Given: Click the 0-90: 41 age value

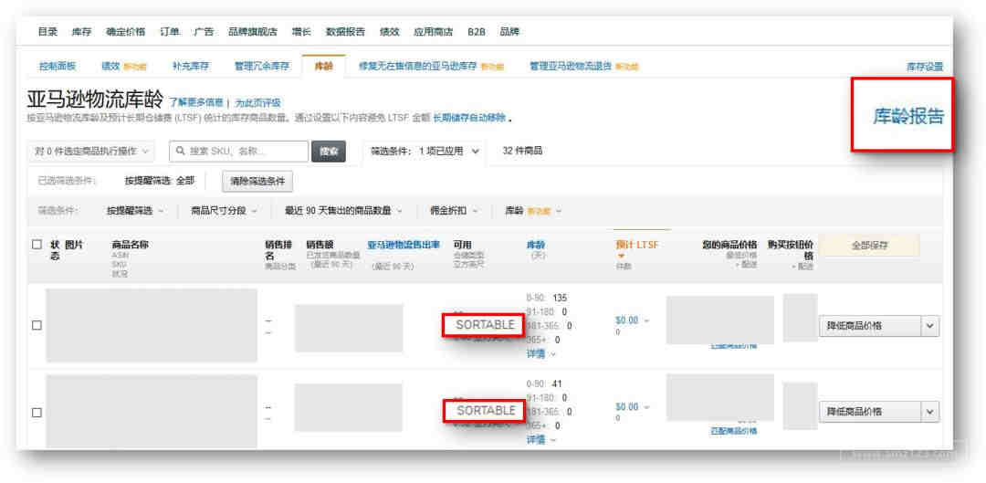Looking at the screenshot, I should (x=544, y=383).
